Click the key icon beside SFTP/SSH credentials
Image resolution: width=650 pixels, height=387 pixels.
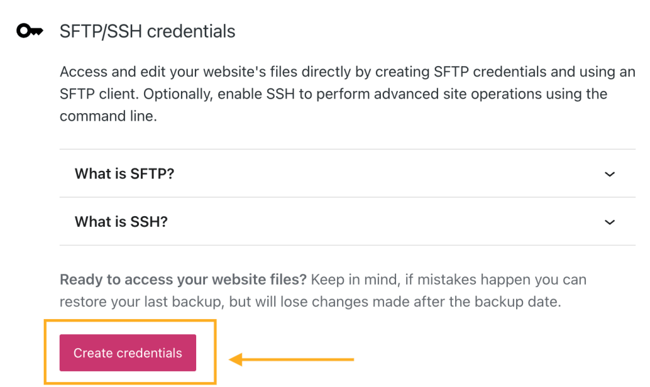click(x=29, y=31)
